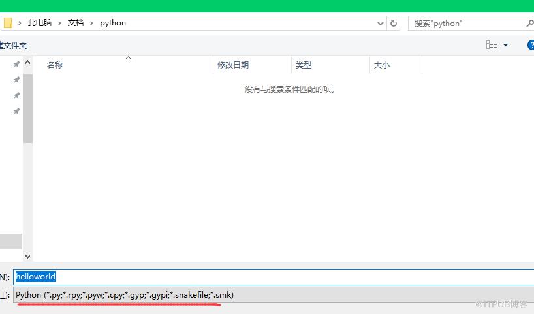Image resolution: width=534 pixels, height=314 pixels.
Task: Click second pin icon in navigation pane
Action: [x=16, y=80]
